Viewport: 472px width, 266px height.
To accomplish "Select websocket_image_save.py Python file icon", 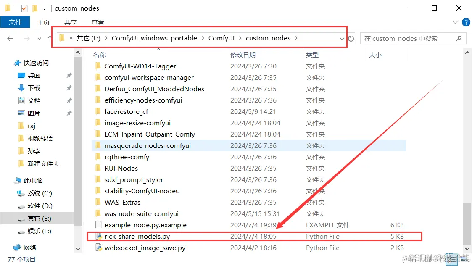I will pyautogui.click(x=98, y=248).
